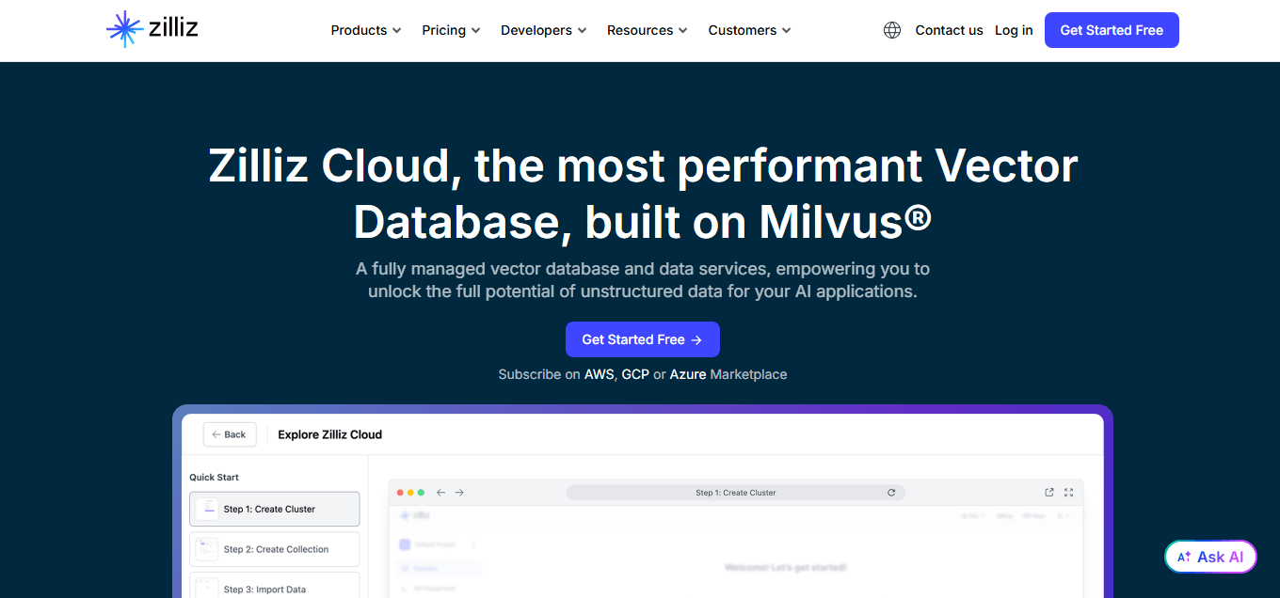Viewport: 1280px width, 598px height.
Task: Expand the Pricing dropdown menu
Action: pos(451,30)
